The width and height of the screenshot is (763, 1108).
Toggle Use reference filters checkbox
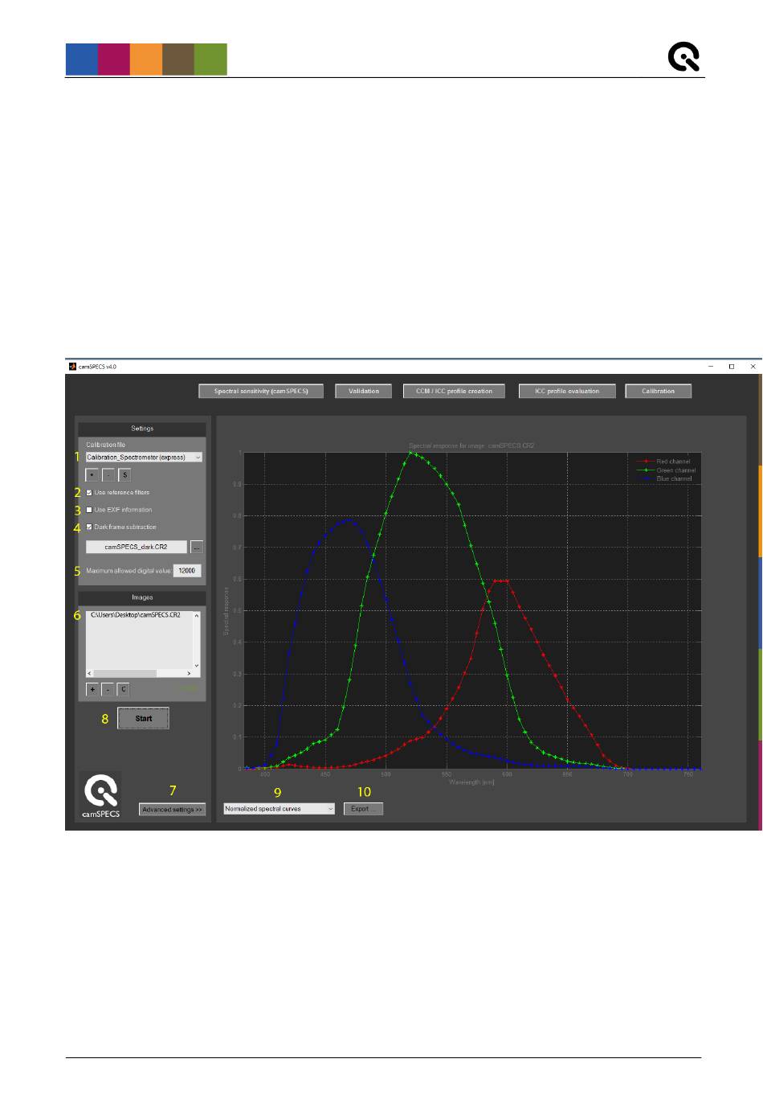click(x=89, y=492)
